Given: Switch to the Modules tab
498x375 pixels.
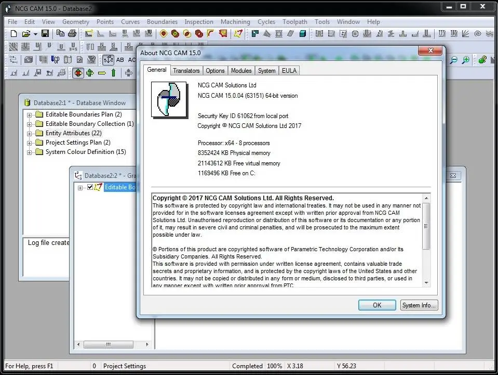Looking at the screenshot, I should (241, 71).
